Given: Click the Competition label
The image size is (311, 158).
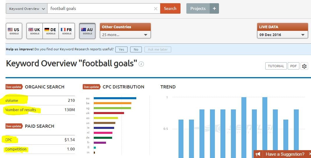Looking at the screenshot, I should tap(16, 149).
